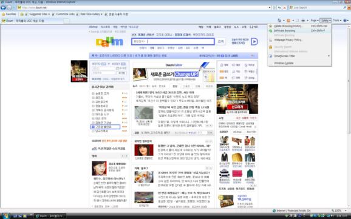Click the page vertical scrollbar
This screenshot has width=351, height=219.
click(349, 116)
